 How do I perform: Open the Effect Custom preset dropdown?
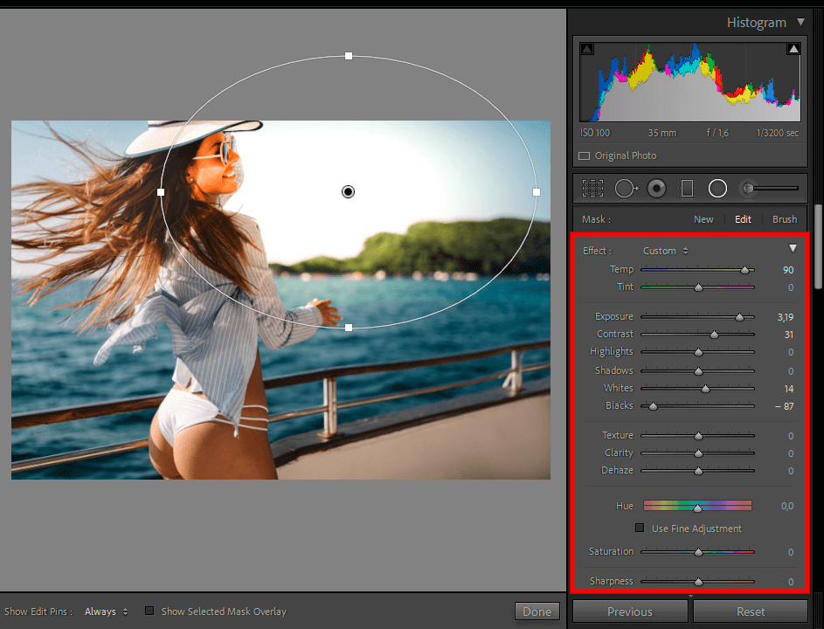coord(665,251)
